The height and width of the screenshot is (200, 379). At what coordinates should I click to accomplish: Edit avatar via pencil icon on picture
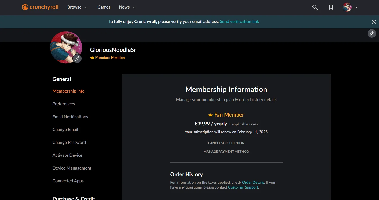(x=77, y=59)
